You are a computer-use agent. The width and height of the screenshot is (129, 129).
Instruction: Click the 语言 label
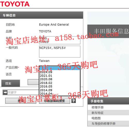click(x=9, y=74)
